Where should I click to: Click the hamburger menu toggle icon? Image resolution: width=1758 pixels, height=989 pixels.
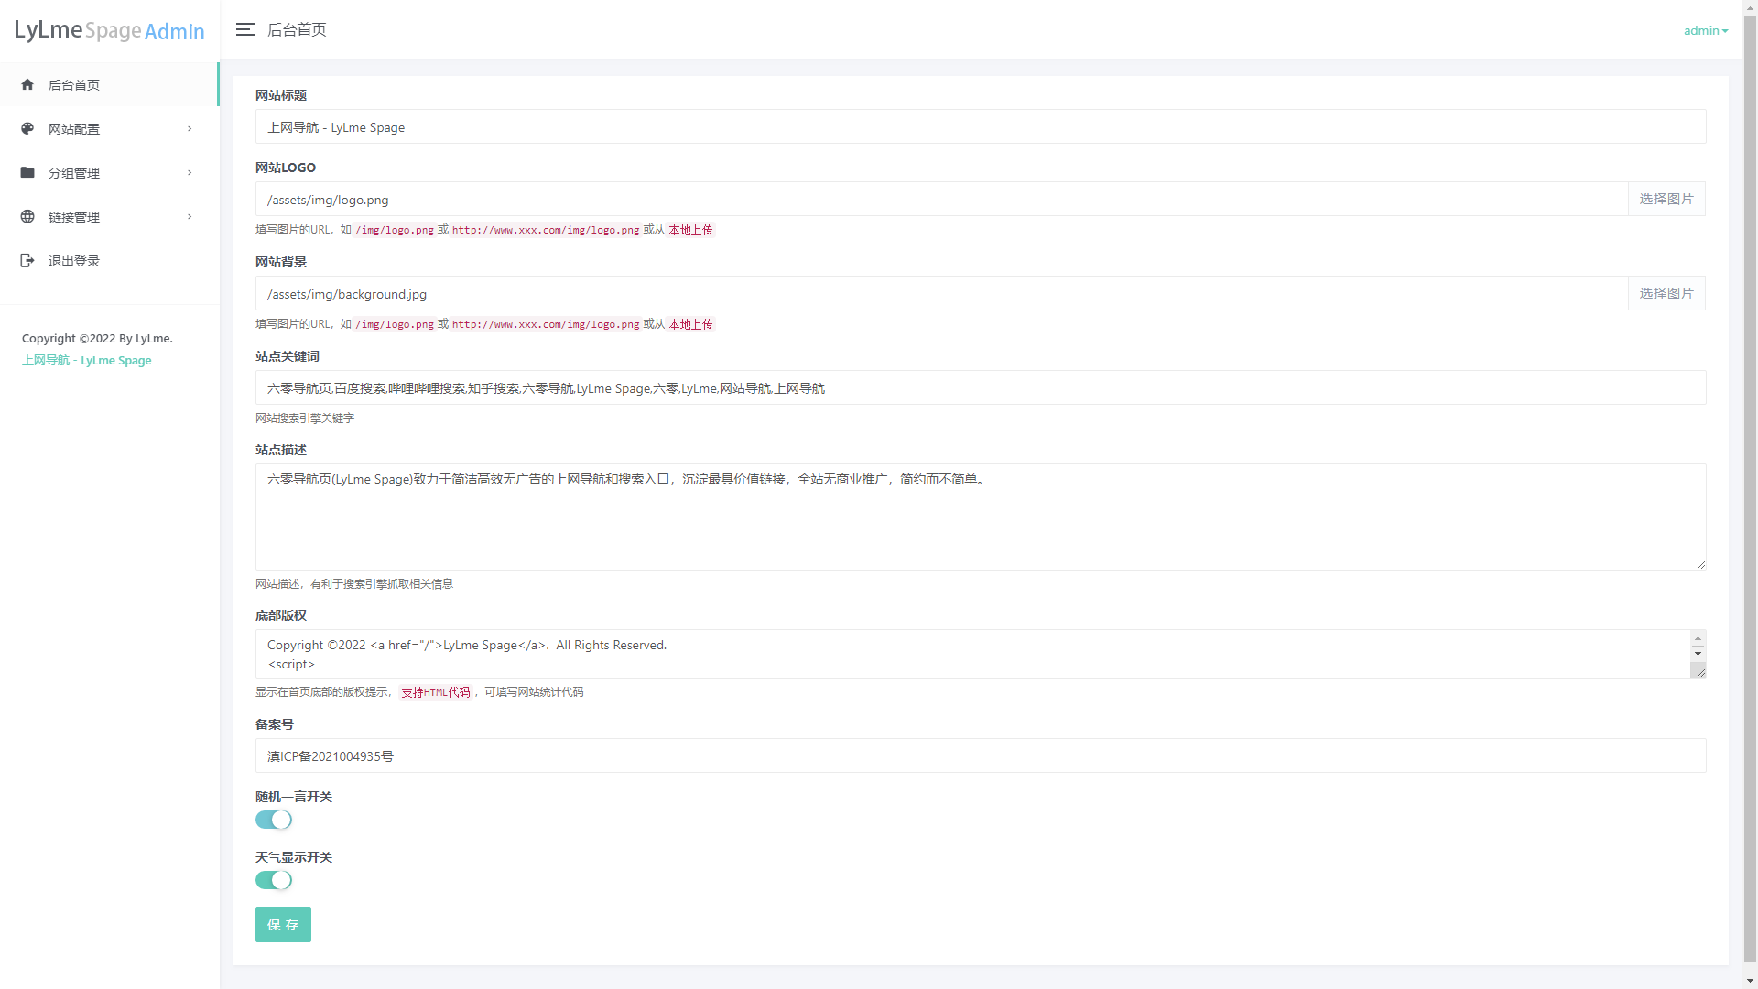tap(244, 30)
